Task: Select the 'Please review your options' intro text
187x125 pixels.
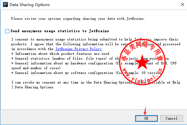Action: pos(78,19)
